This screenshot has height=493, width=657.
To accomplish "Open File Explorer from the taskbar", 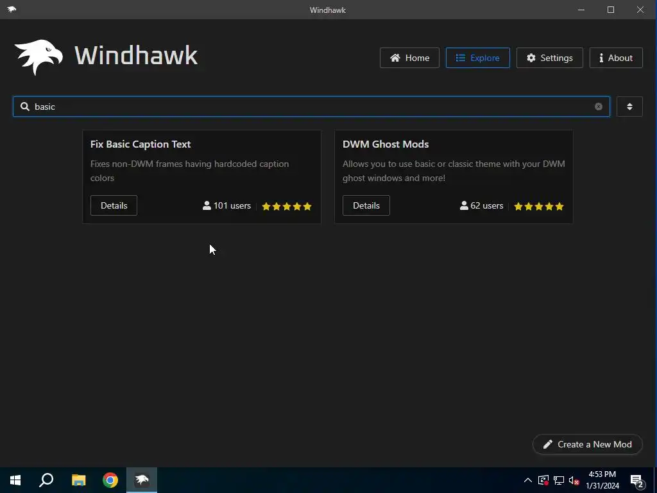I will pos(78,480).
